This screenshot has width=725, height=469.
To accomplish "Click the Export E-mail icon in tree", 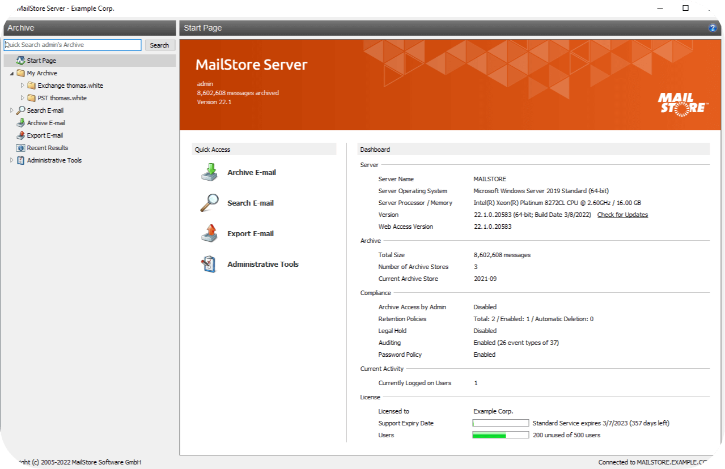I will (20, 135).
